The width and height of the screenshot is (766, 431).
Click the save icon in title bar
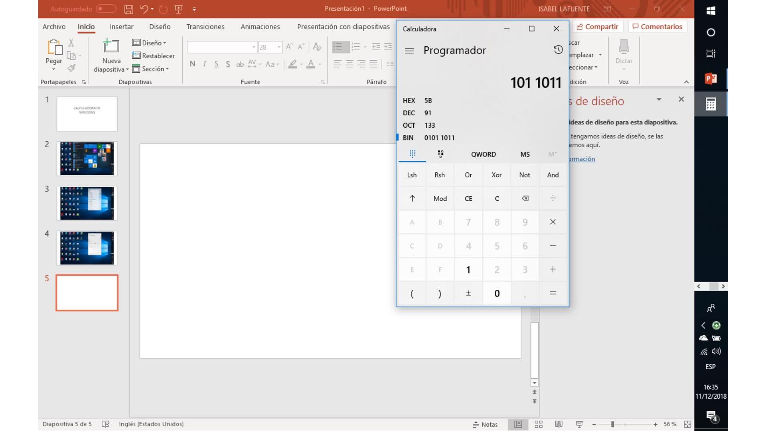[128, 9]
